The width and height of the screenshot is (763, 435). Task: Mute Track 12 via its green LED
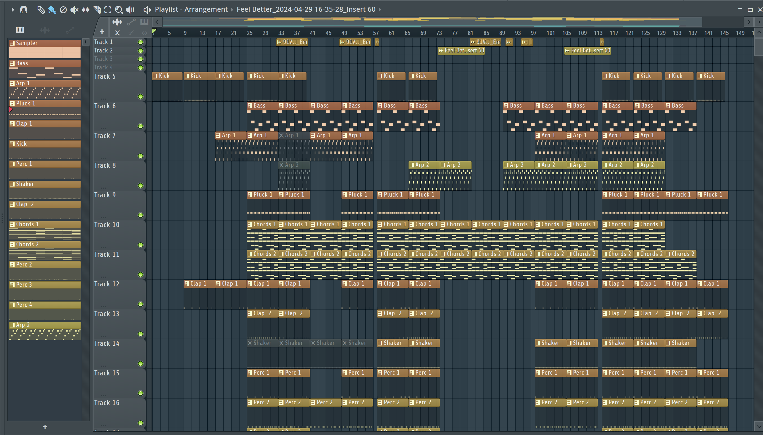pos(140,304)
